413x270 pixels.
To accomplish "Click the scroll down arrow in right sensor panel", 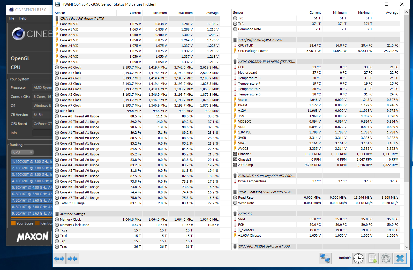I will (x=407, y=247).
